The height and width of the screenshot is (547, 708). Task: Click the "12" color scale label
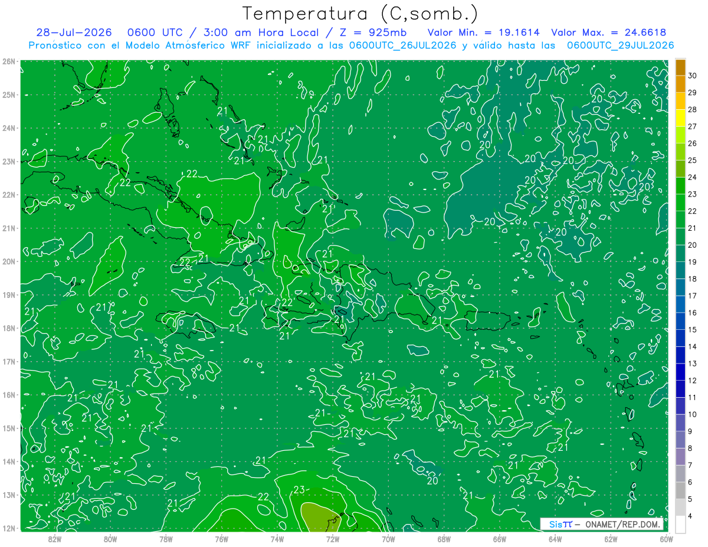coord(693,381)
